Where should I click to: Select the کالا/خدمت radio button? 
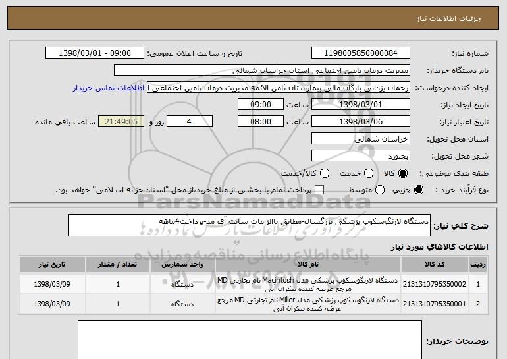click(325, 173)
